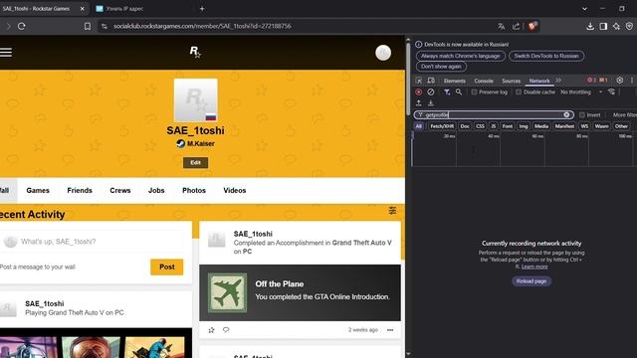The image size is (637, 358).
Task: Open the user avatar menu in header
Action: [x=383, y=53]
